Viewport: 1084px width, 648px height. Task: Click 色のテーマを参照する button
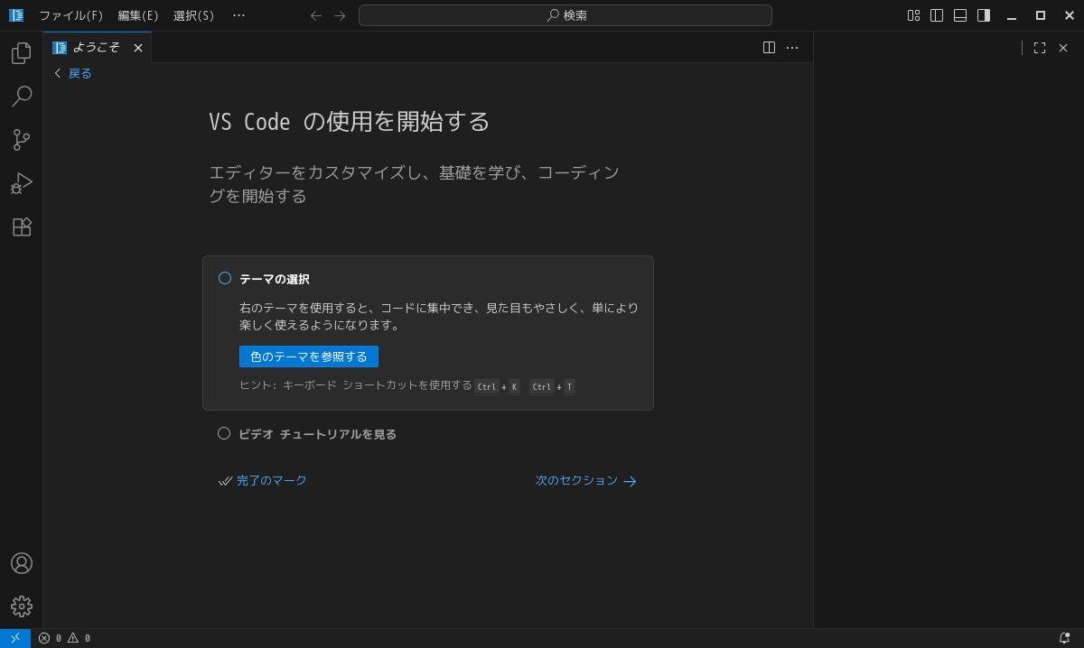click(309, 356)
